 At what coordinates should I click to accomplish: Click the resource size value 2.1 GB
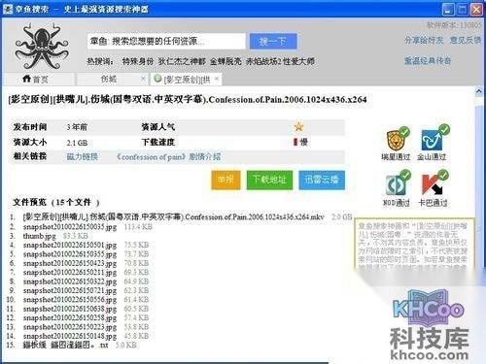click(77, 143)
